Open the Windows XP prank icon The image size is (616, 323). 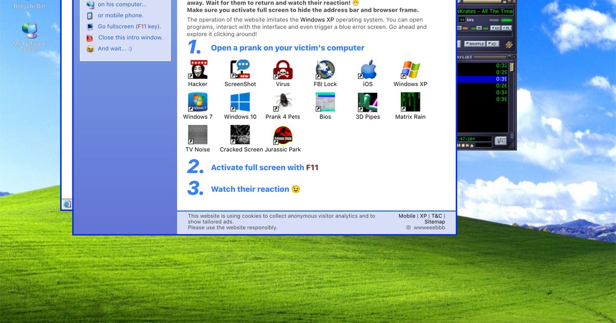(411, 70)
